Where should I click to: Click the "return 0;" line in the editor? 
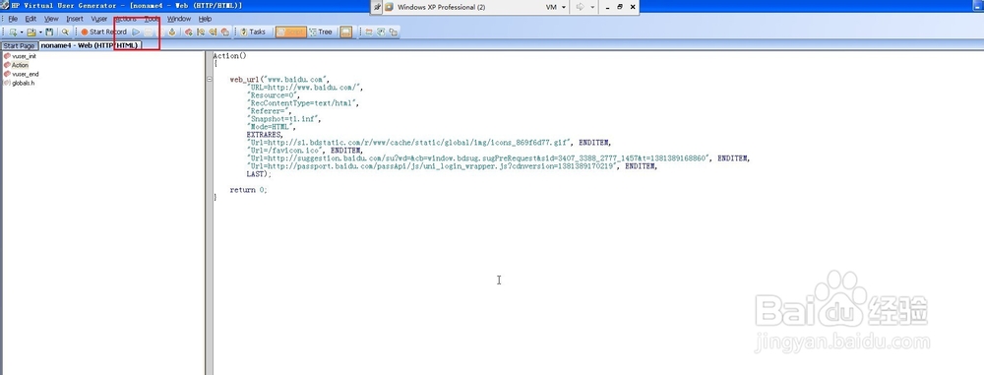248,190
